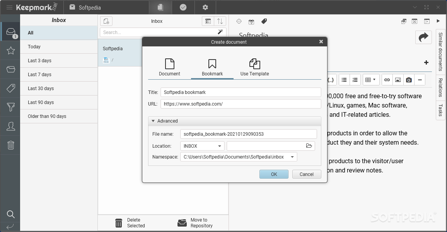Click the URL input field

241,104
